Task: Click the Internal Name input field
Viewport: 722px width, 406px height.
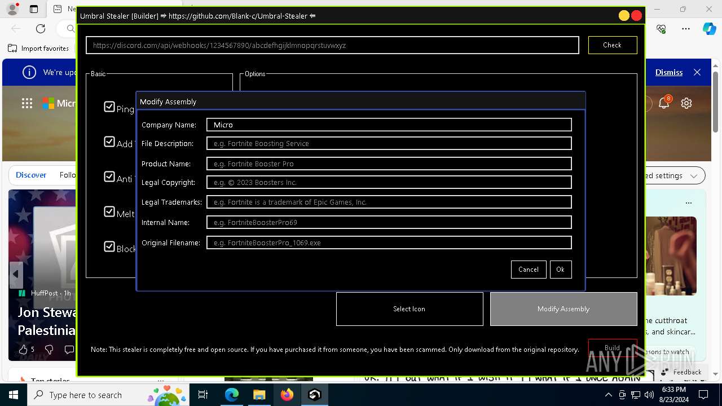Action: [389, 222]
